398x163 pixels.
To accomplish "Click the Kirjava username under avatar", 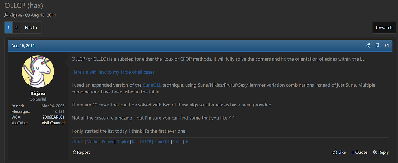I will click(38, 93).
